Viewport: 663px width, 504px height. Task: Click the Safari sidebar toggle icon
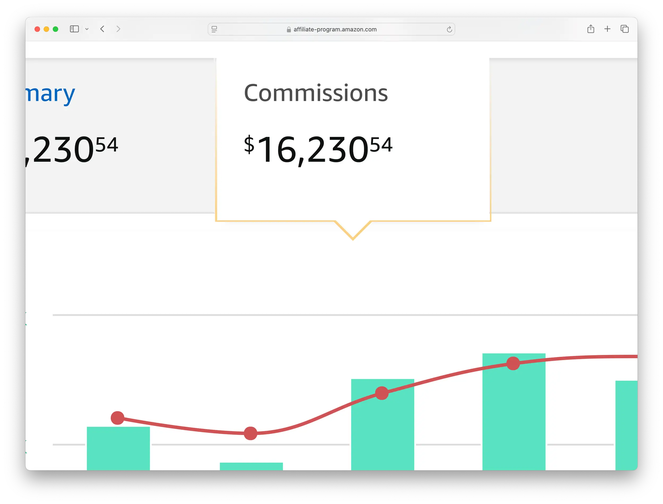point(74,29)
